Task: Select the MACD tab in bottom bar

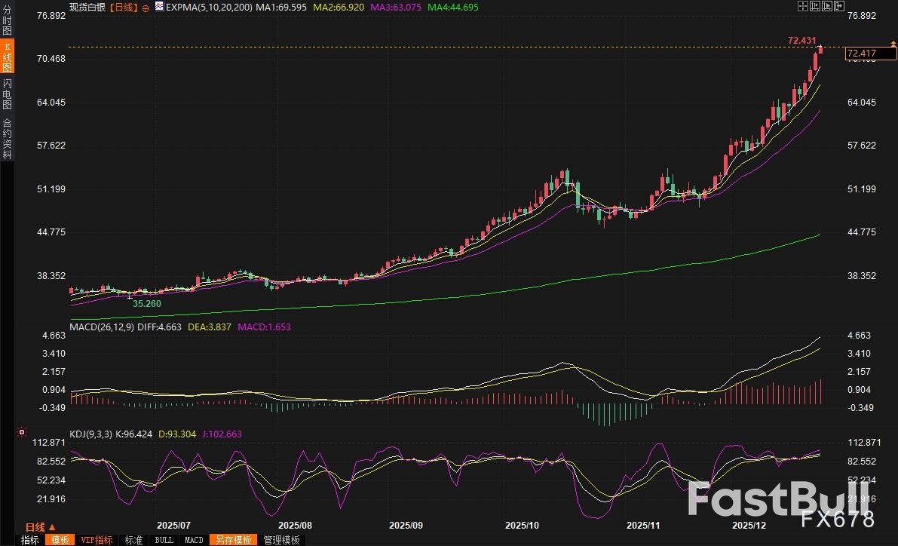Action: pos(193,540)
